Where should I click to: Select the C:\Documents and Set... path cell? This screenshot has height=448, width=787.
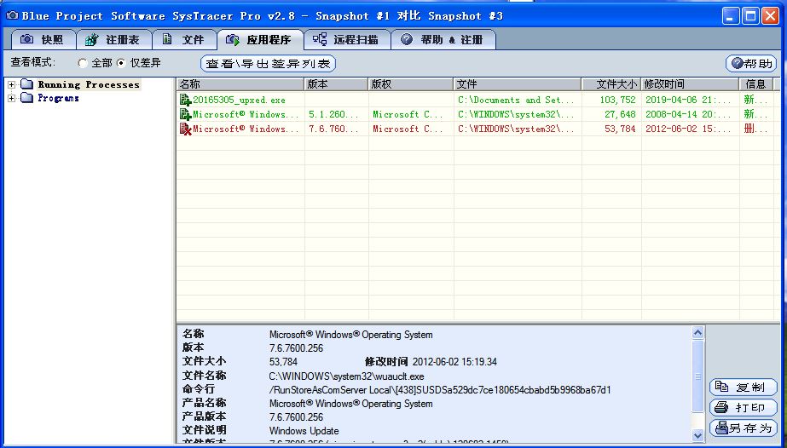518,101
